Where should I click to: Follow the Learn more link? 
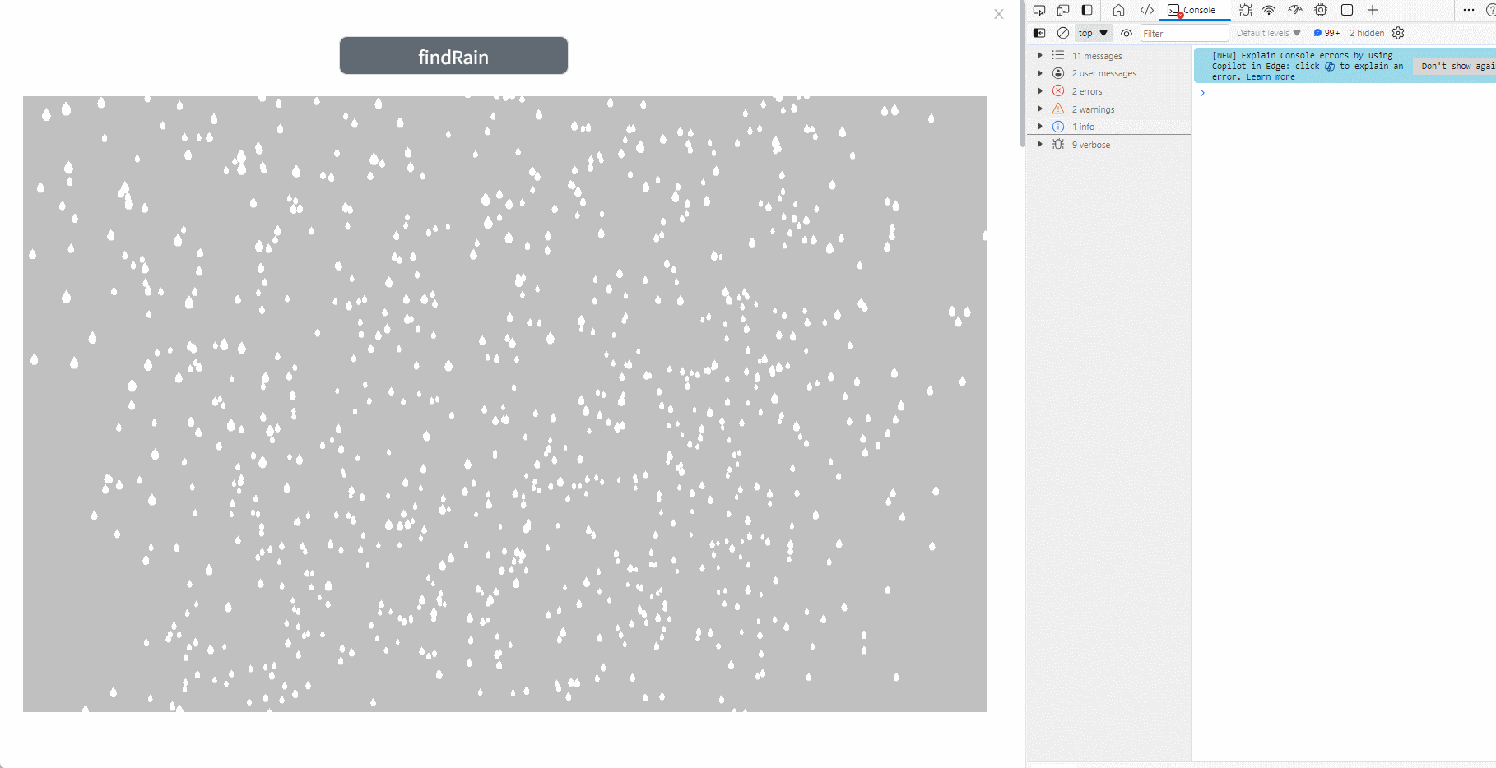1270,77
